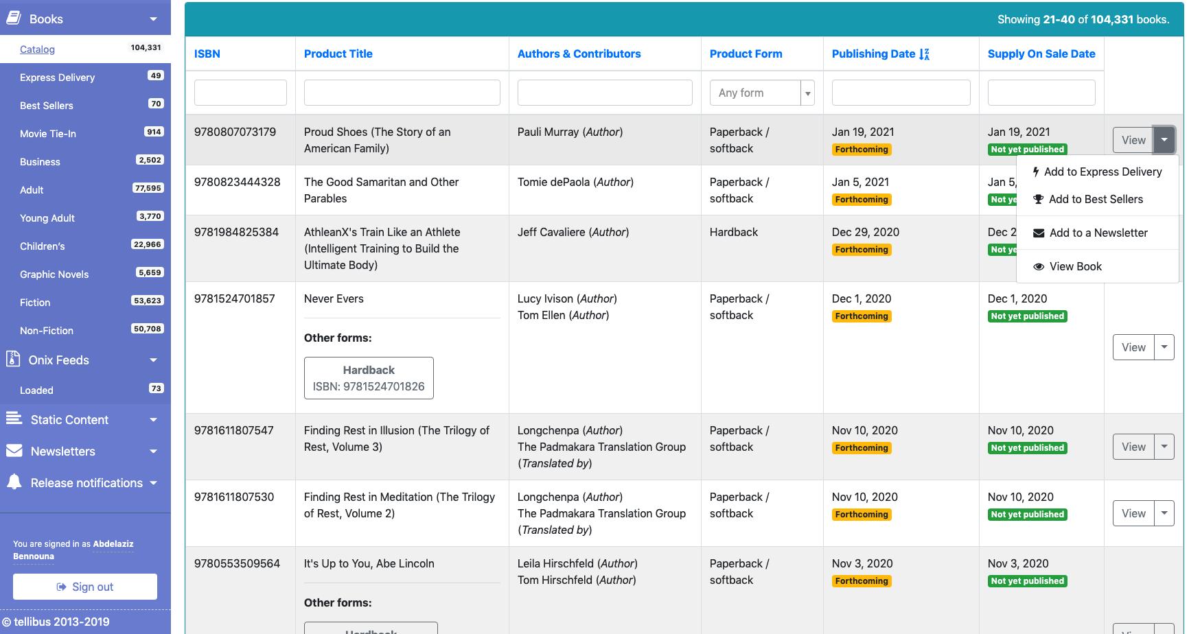Sort by Supply On Sale Date header
Viewport: 1189px width, 634px height.
1041,54
